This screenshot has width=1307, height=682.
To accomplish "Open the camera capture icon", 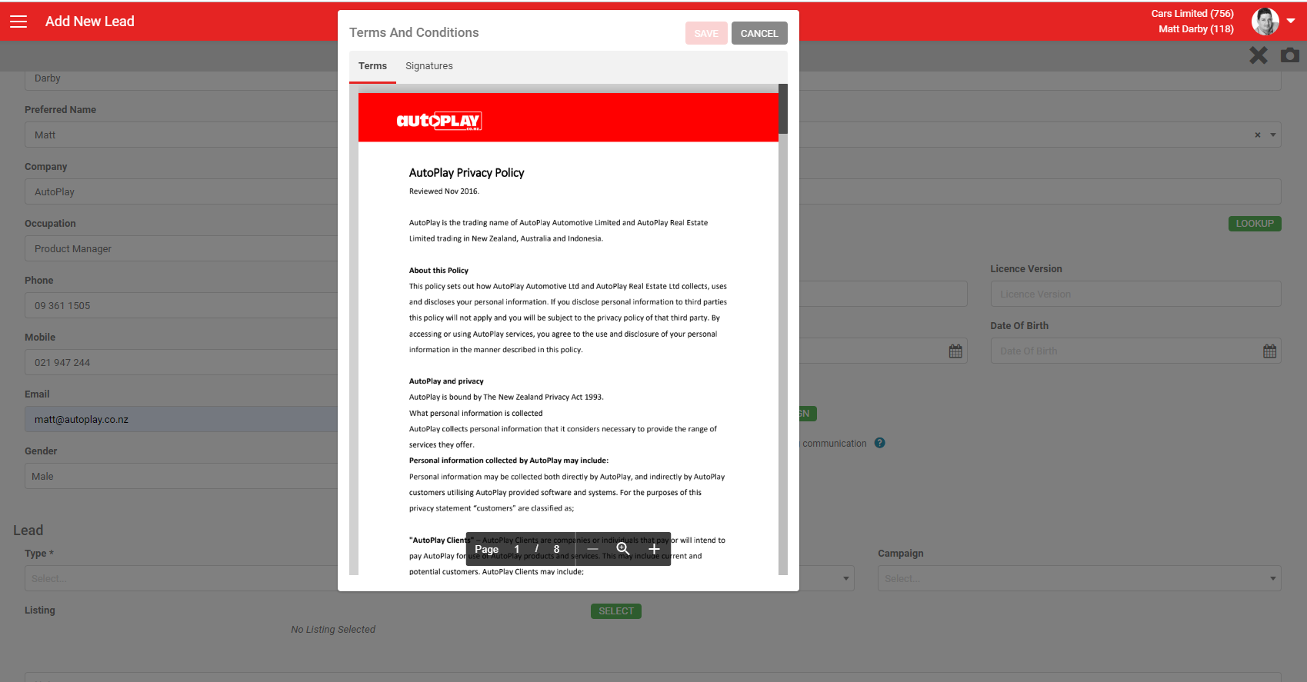I will (x=1290, y=55).
